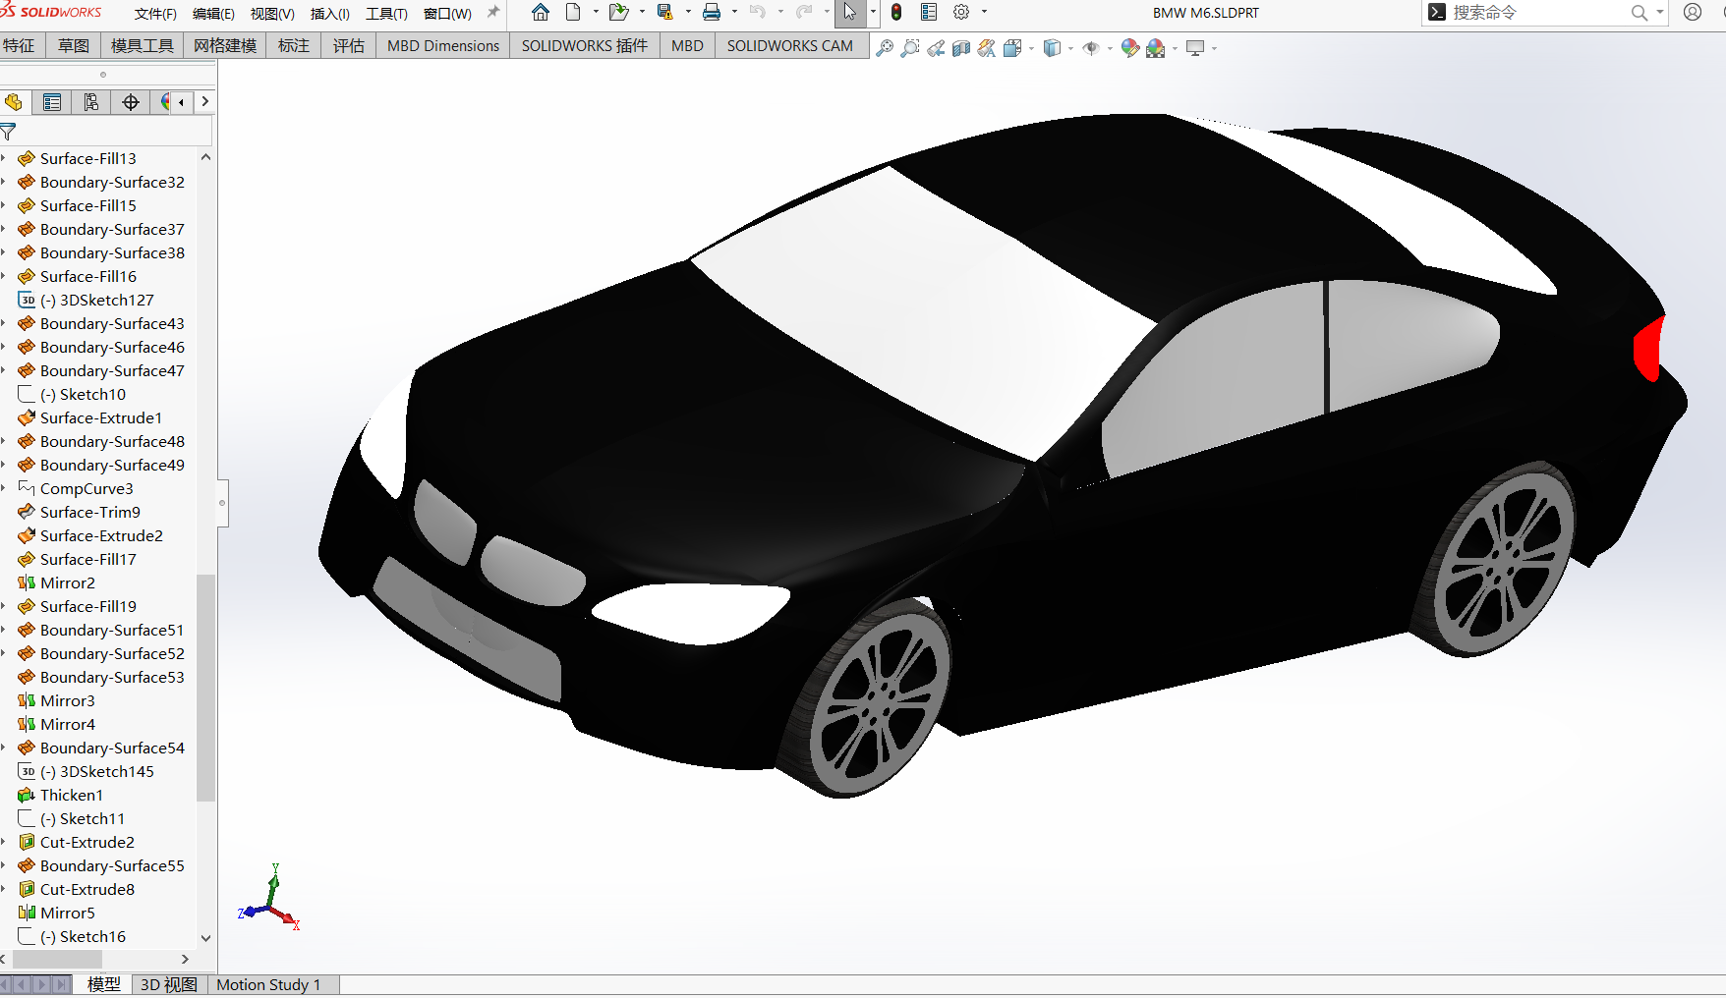Expand the Options gear dropdown arrow
This screenshot has height=998, width=1726.
point(984,13)
